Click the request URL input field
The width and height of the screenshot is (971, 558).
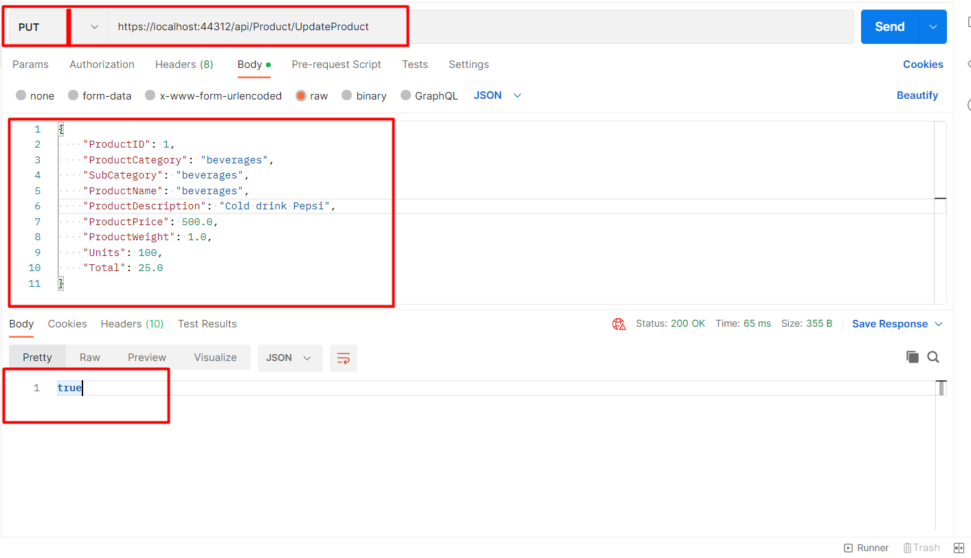click(481, 27)
